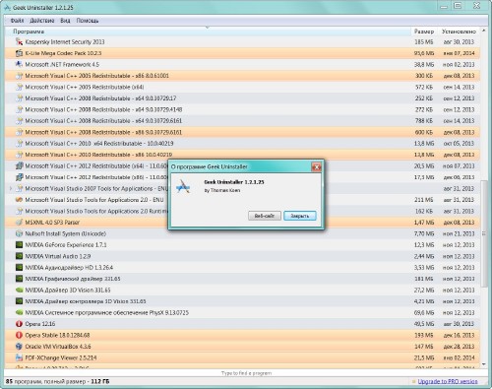Click the Microsoft .NET Framework 4.5 icon
Screen dimensions: 492x389
pyautogui.click(x=19, y=64)
